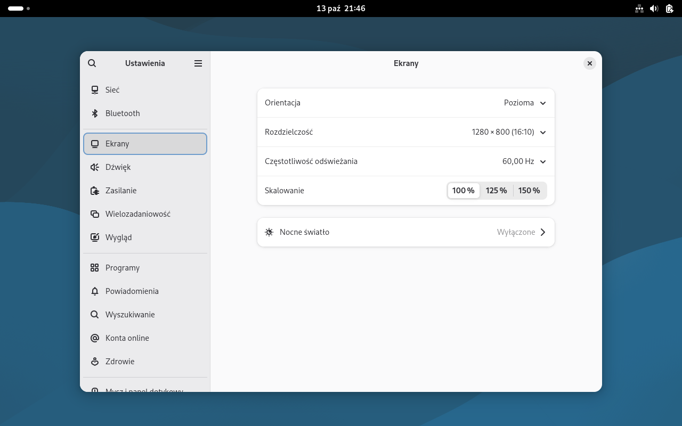Open the Konta online settings panel
The width and height of the screenshot is (682, 426).
pos(145,338)
